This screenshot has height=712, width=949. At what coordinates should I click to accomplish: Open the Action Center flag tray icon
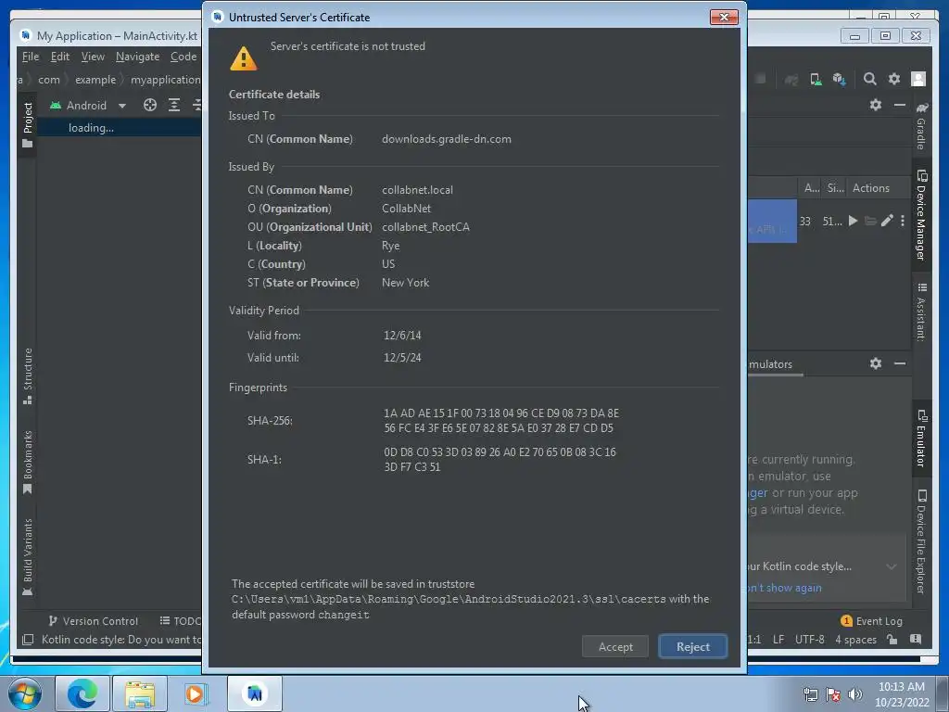pos(833,694)
